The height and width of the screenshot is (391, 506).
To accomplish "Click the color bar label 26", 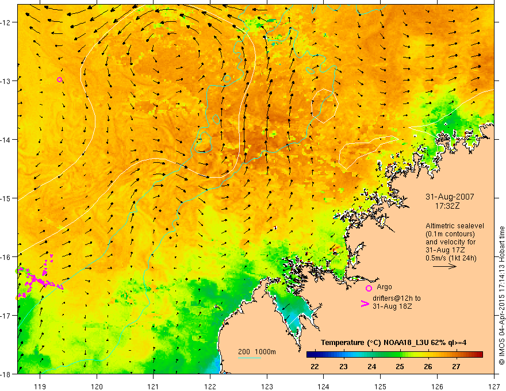I will click(428, 367).
